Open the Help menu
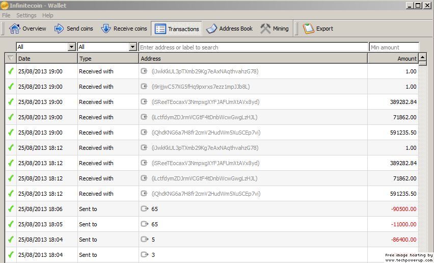The width and height of the screenshot is (434, 263). 47,15
